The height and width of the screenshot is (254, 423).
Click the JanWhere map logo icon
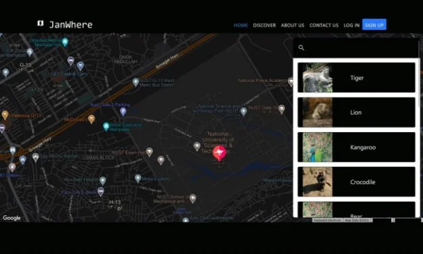40,24
